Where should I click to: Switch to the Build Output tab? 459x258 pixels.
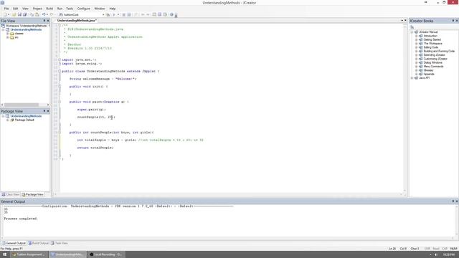pos(38,243)
